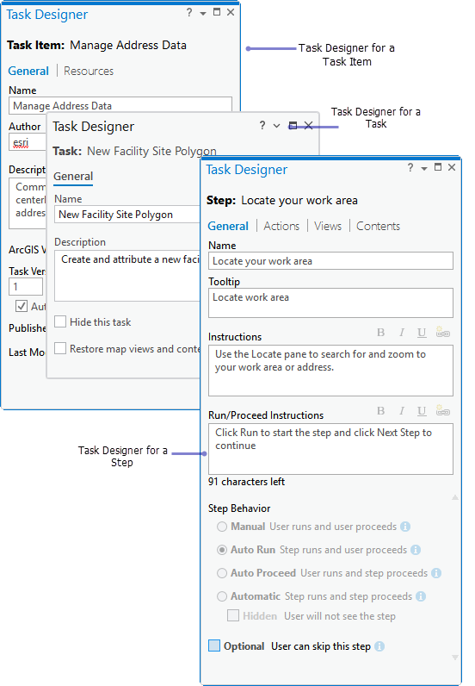Screen dimensions: 475x686
Task: Open help icon in Step Task Designer
Action: tap(410, 167)
